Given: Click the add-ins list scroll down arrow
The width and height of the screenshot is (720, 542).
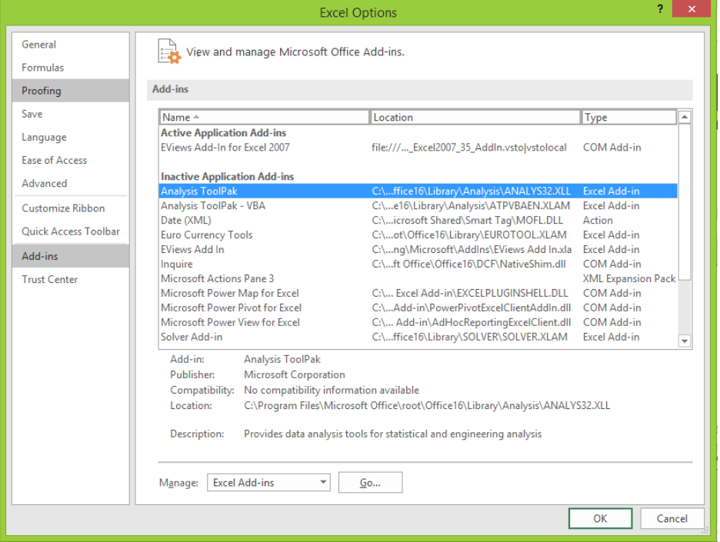Looking at the screenshot, I should (684, 341).
